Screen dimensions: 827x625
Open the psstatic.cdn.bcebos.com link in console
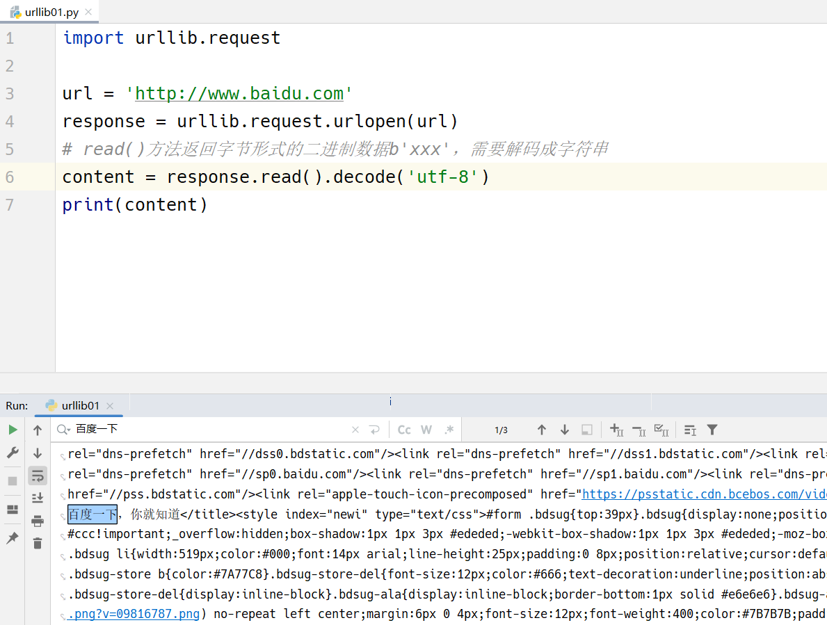point(704,494)
